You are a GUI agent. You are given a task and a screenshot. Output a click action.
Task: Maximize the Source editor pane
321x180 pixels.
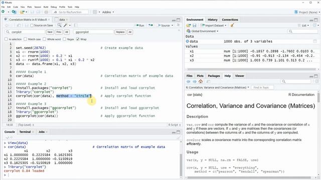(x=179, y=20)
